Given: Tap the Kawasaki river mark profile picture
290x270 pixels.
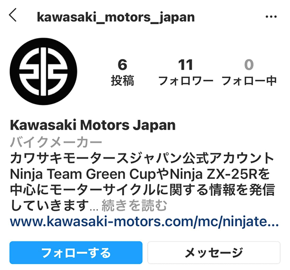Looking at the screenshot, I should click(43, 72).
